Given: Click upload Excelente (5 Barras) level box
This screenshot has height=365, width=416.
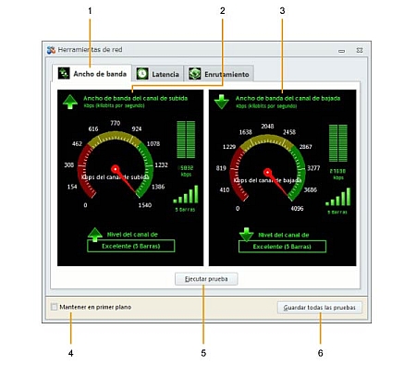Looking at the screenshot, I should (x=131, y=246).
